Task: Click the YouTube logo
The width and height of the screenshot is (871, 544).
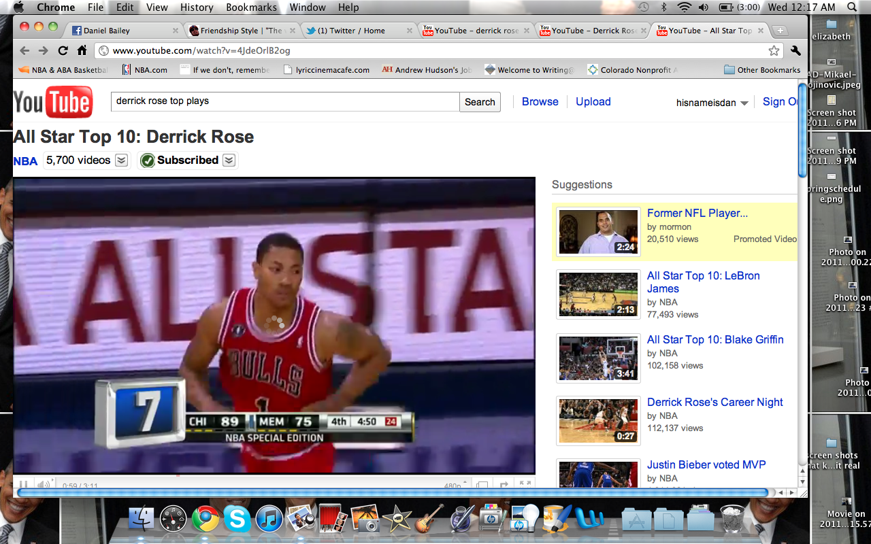Action: (x=53, y=102)
